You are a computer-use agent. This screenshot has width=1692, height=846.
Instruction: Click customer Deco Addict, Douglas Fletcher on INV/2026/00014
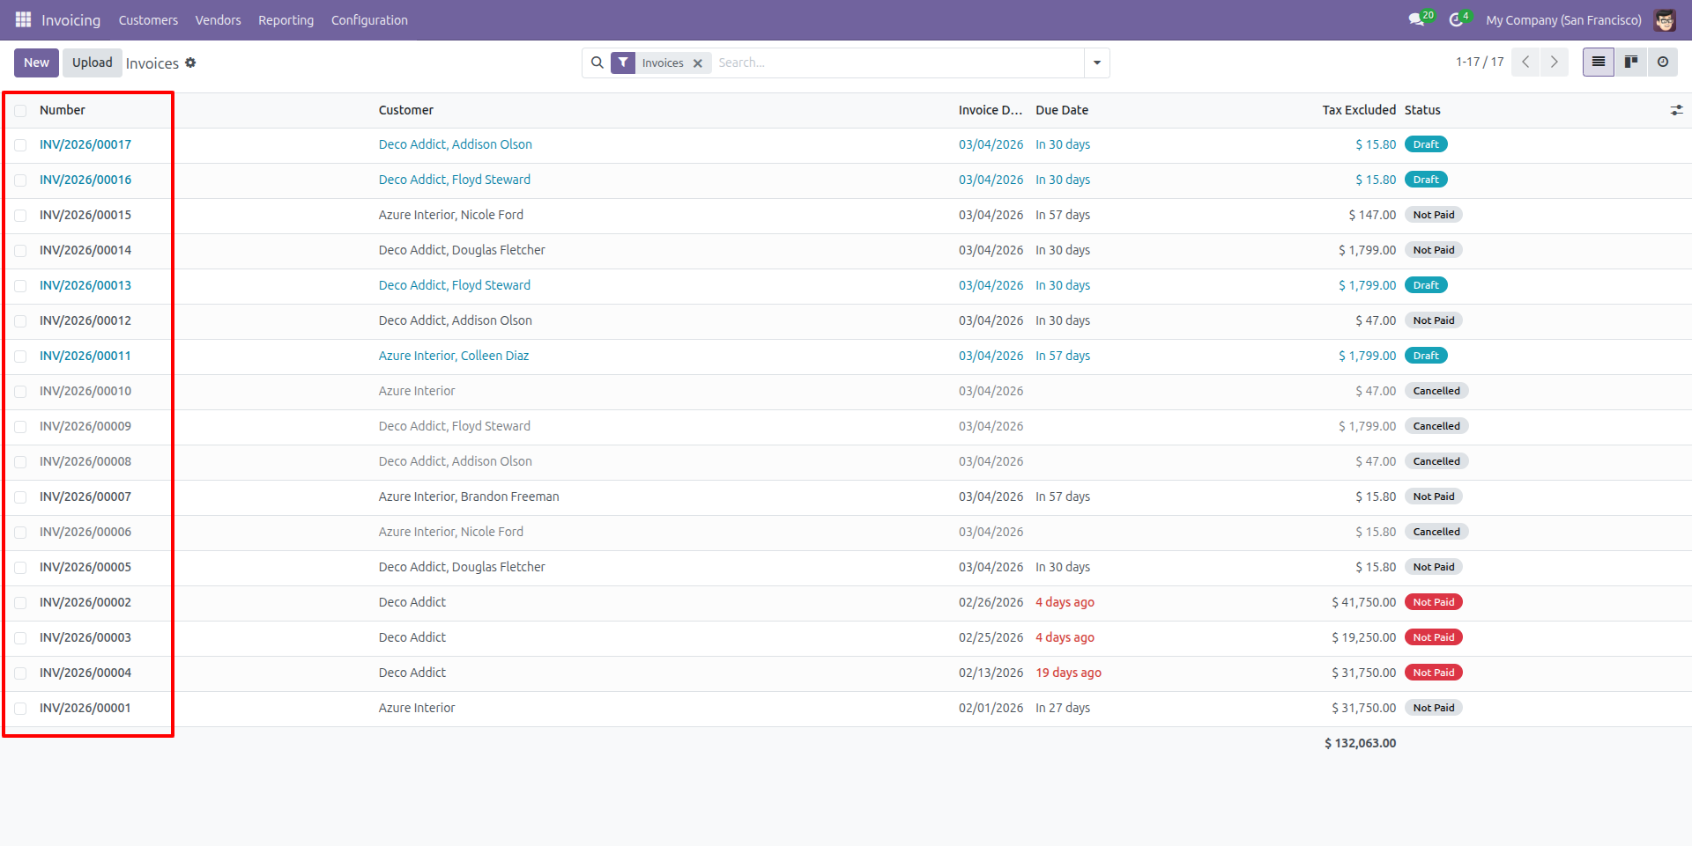[x=462, y=250]
